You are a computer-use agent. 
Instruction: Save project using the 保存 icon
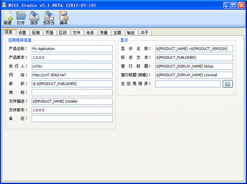tap(34, 18)
